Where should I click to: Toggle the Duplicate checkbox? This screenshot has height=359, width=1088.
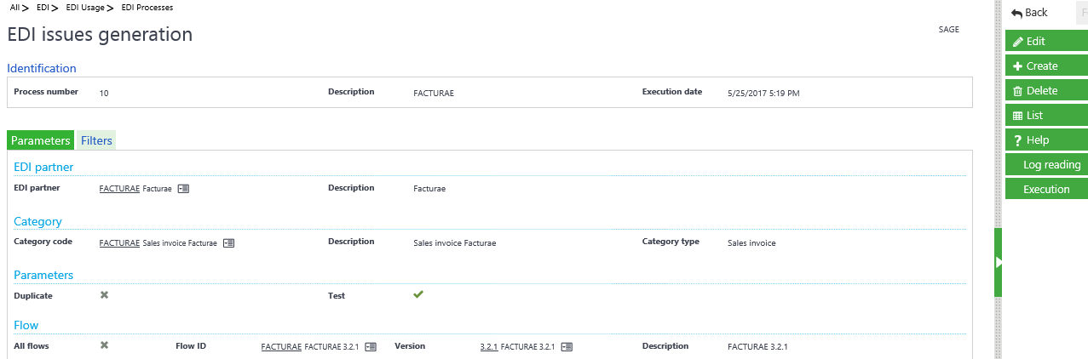click(x=104, y=295)
